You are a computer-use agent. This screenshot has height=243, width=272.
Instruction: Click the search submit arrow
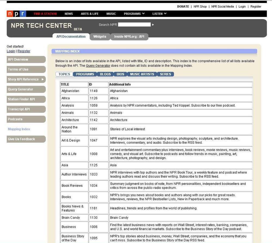(x=153, y=25)
